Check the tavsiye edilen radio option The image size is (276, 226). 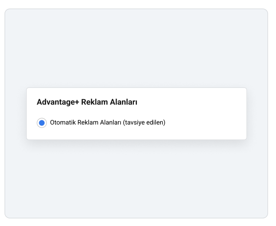tap(42, 123)
